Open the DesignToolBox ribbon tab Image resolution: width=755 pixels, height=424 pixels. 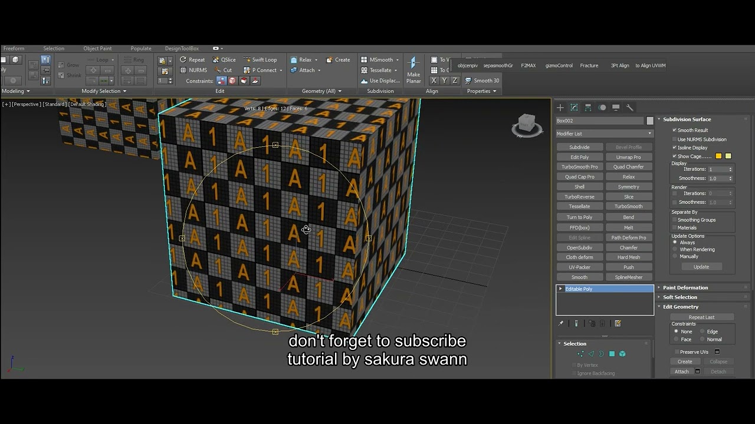(182, 48)
